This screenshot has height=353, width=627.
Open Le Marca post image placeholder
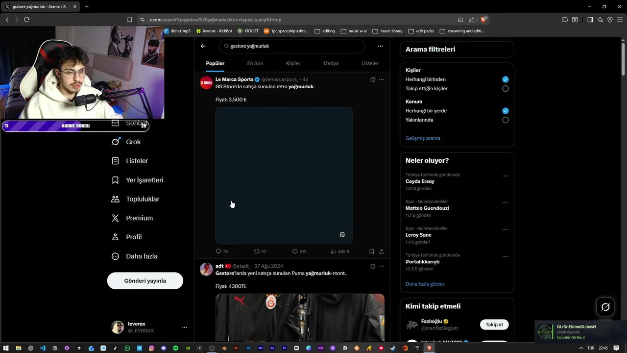click(x=284, y=176)
